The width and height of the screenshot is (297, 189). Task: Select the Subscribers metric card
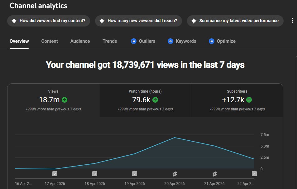(x=237, y=100)
